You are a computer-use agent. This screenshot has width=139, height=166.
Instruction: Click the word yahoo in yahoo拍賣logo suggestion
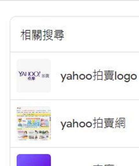(76, 76)
